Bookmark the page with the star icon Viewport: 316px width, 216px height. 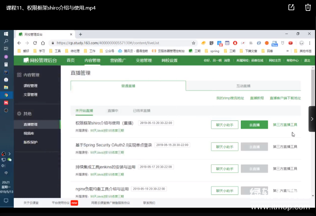[193, 43]
